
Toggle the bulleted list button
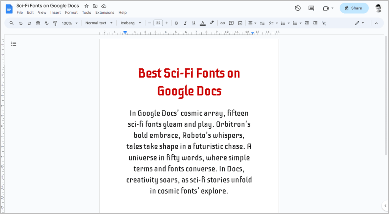tap(283, 23)
